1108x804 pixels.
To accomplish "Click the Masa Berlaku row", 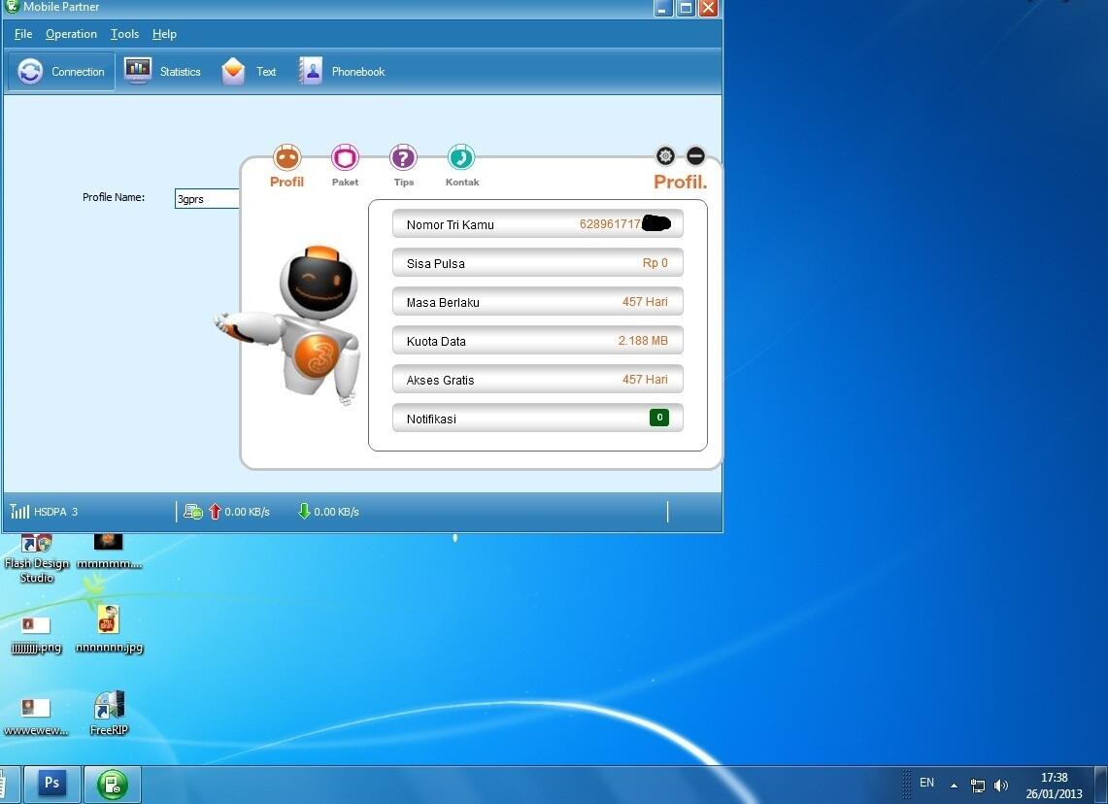I will [x=538, y=302].
